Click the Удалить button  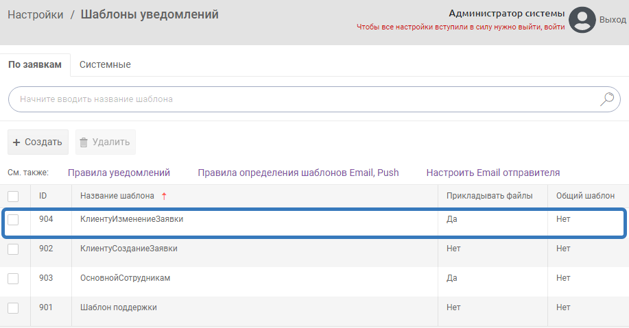coord(105,142)
